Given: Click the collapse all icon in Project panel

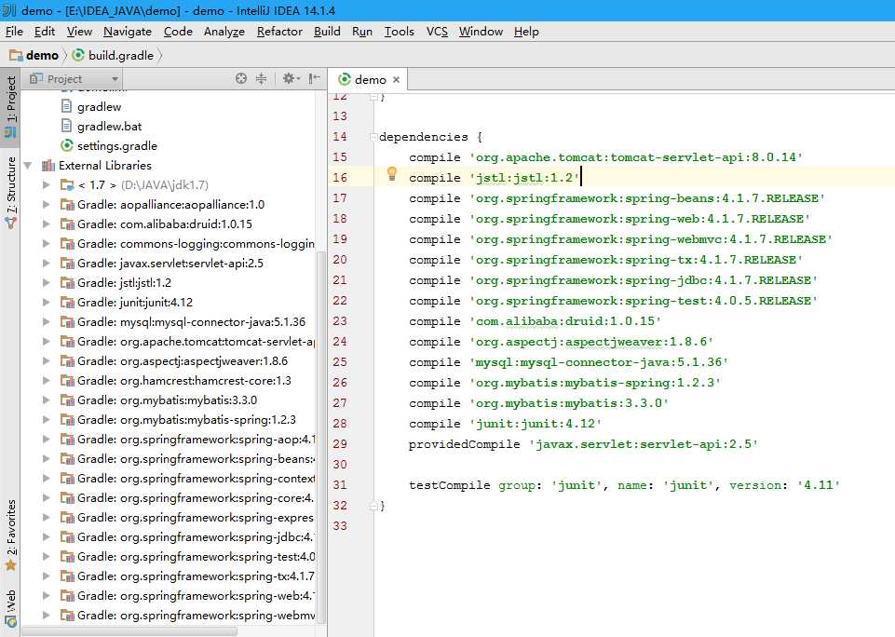Looking at the screenshot, I should point(261,79).
